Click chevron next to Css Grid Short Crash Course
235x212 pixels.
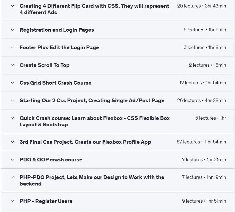pyautogui.click(x=13, y=83)
